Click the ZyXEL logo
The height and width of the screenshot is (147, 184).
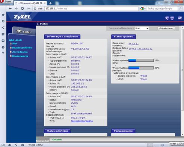(22, 17)
